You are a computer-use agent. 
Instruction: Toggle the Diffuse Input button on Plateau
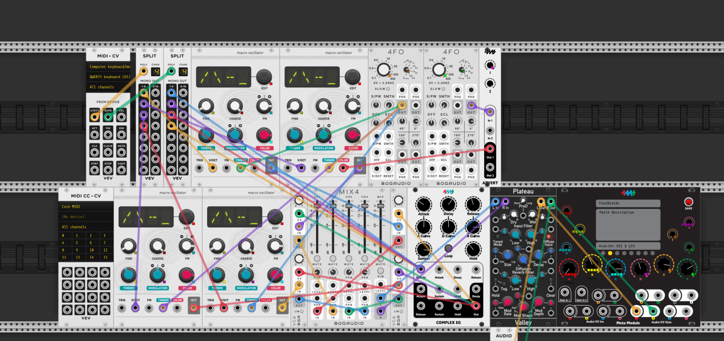548,237
